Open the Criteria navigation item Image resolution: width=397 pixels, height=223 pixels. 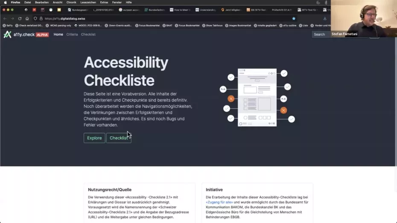coord(72,35)
